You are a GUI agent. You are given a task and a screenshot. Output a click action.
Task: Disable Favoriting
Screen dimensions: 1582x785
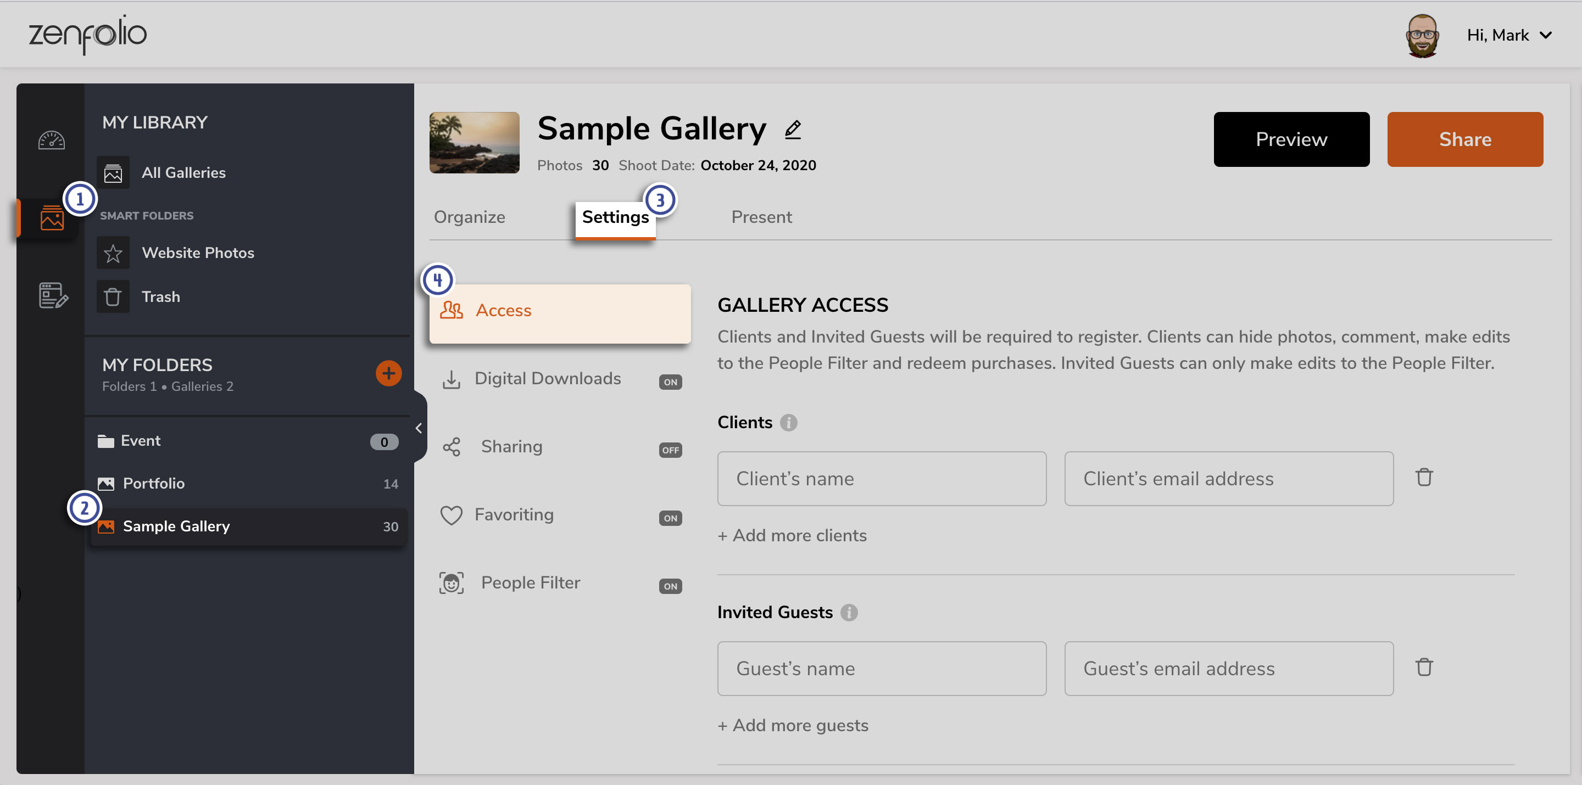[x=671, y=518]
